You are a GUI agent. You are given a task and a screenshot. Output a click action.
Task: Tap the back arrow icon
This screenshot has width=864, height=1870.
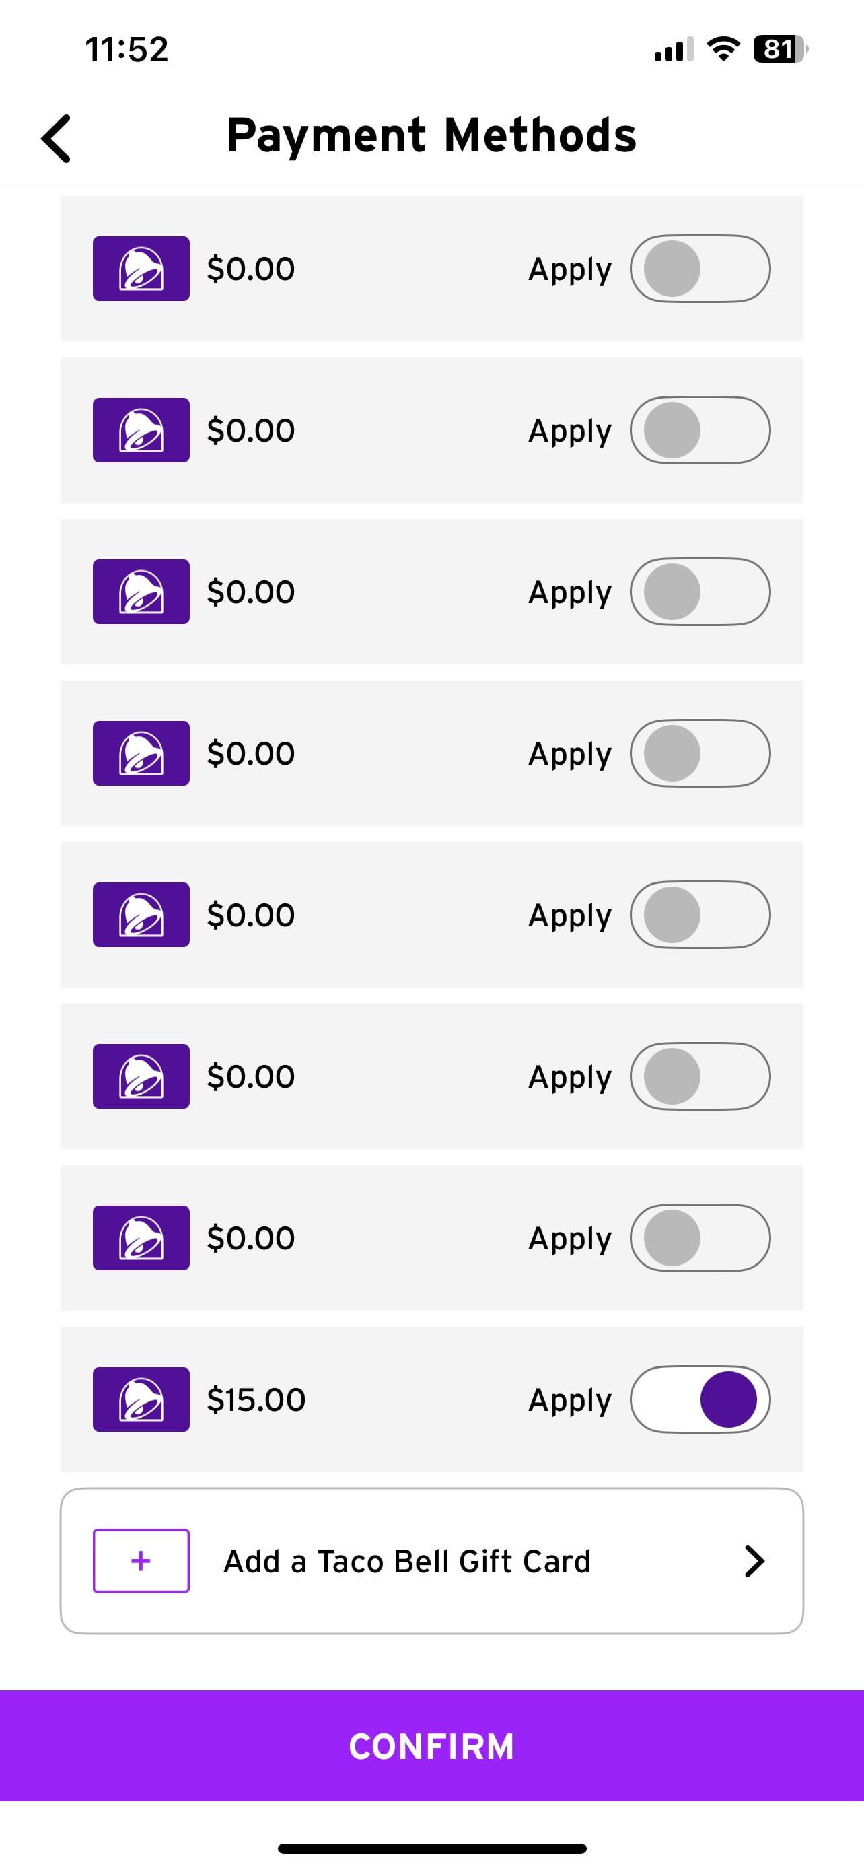(x=57, y=138)
